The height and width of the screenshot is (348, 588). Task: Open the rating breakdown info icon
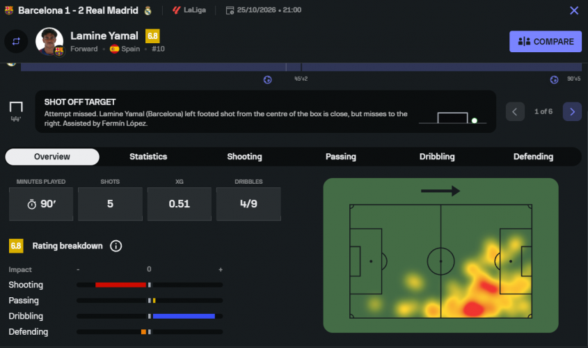point(116,246)
